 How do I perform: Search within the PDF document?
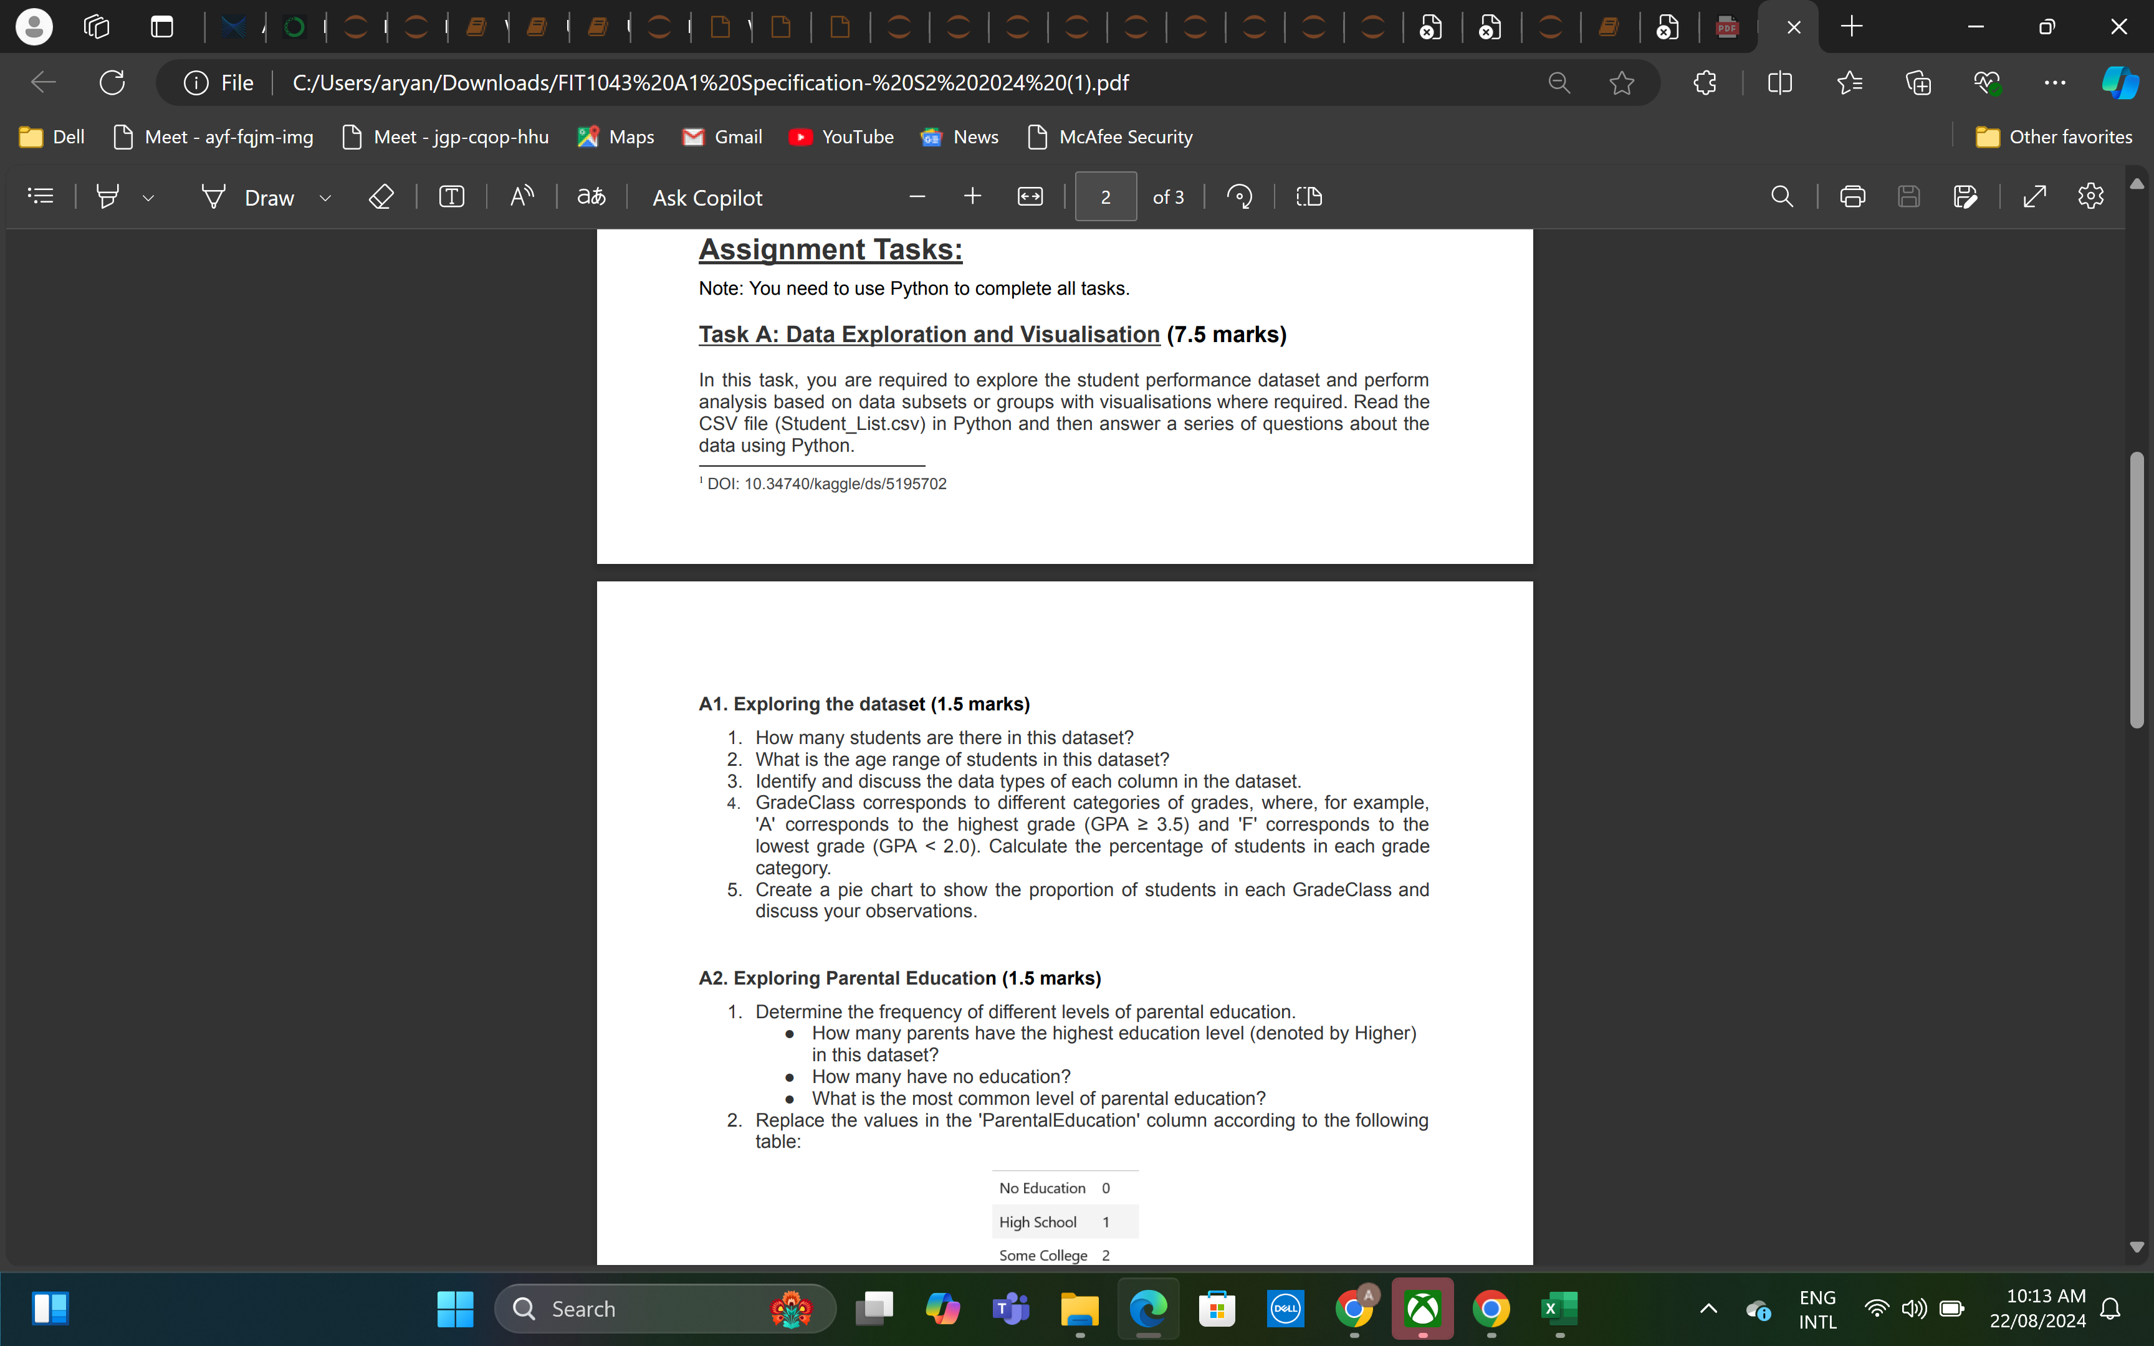pos(1781,196)
